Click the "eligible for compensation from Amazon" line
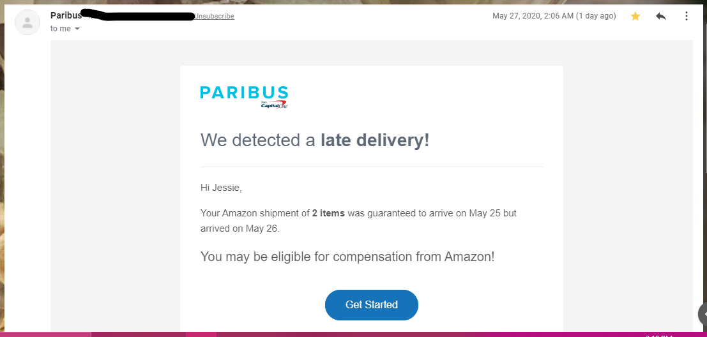 pyautogui.click(x=347, y=257)
